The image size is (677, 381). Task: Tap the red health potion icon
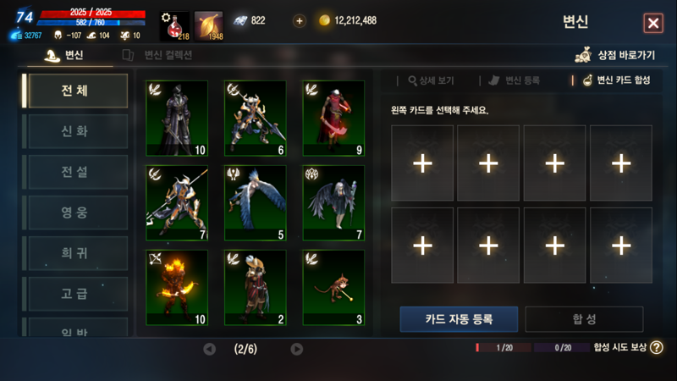pyautogui.click(x=175, y=26)
